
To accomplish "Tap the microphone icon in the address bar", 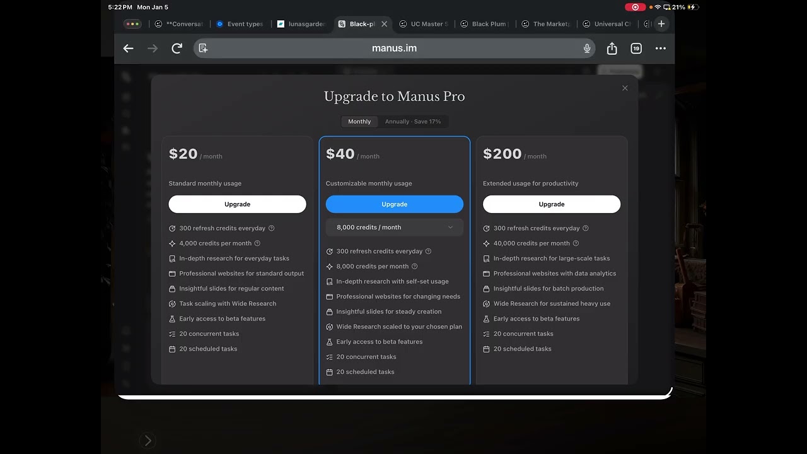I will point(587,49).
